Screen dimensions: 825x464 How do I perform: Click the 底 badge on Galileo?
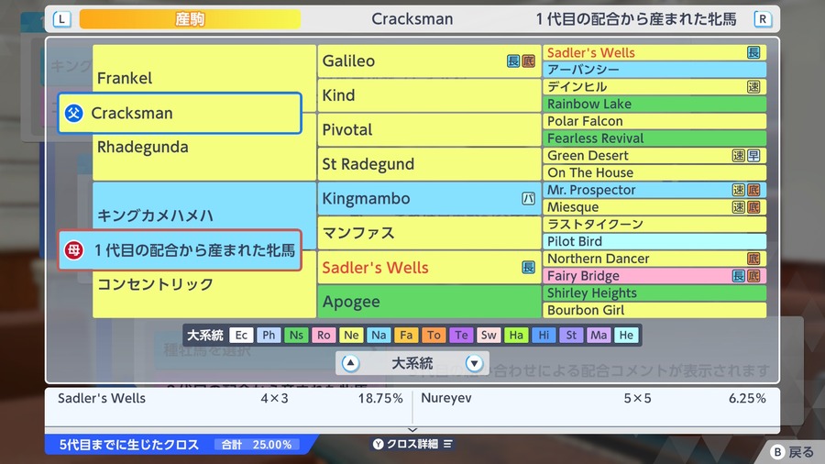[528, 61]
